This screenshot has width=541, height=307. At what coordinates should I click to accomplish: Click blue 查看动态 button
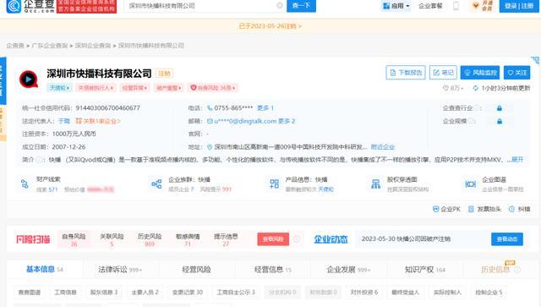507,239
